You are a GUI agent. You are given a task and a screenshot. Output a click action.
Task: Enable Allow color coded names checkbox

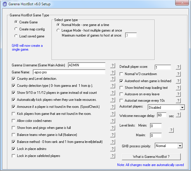[x=14, y=121]
